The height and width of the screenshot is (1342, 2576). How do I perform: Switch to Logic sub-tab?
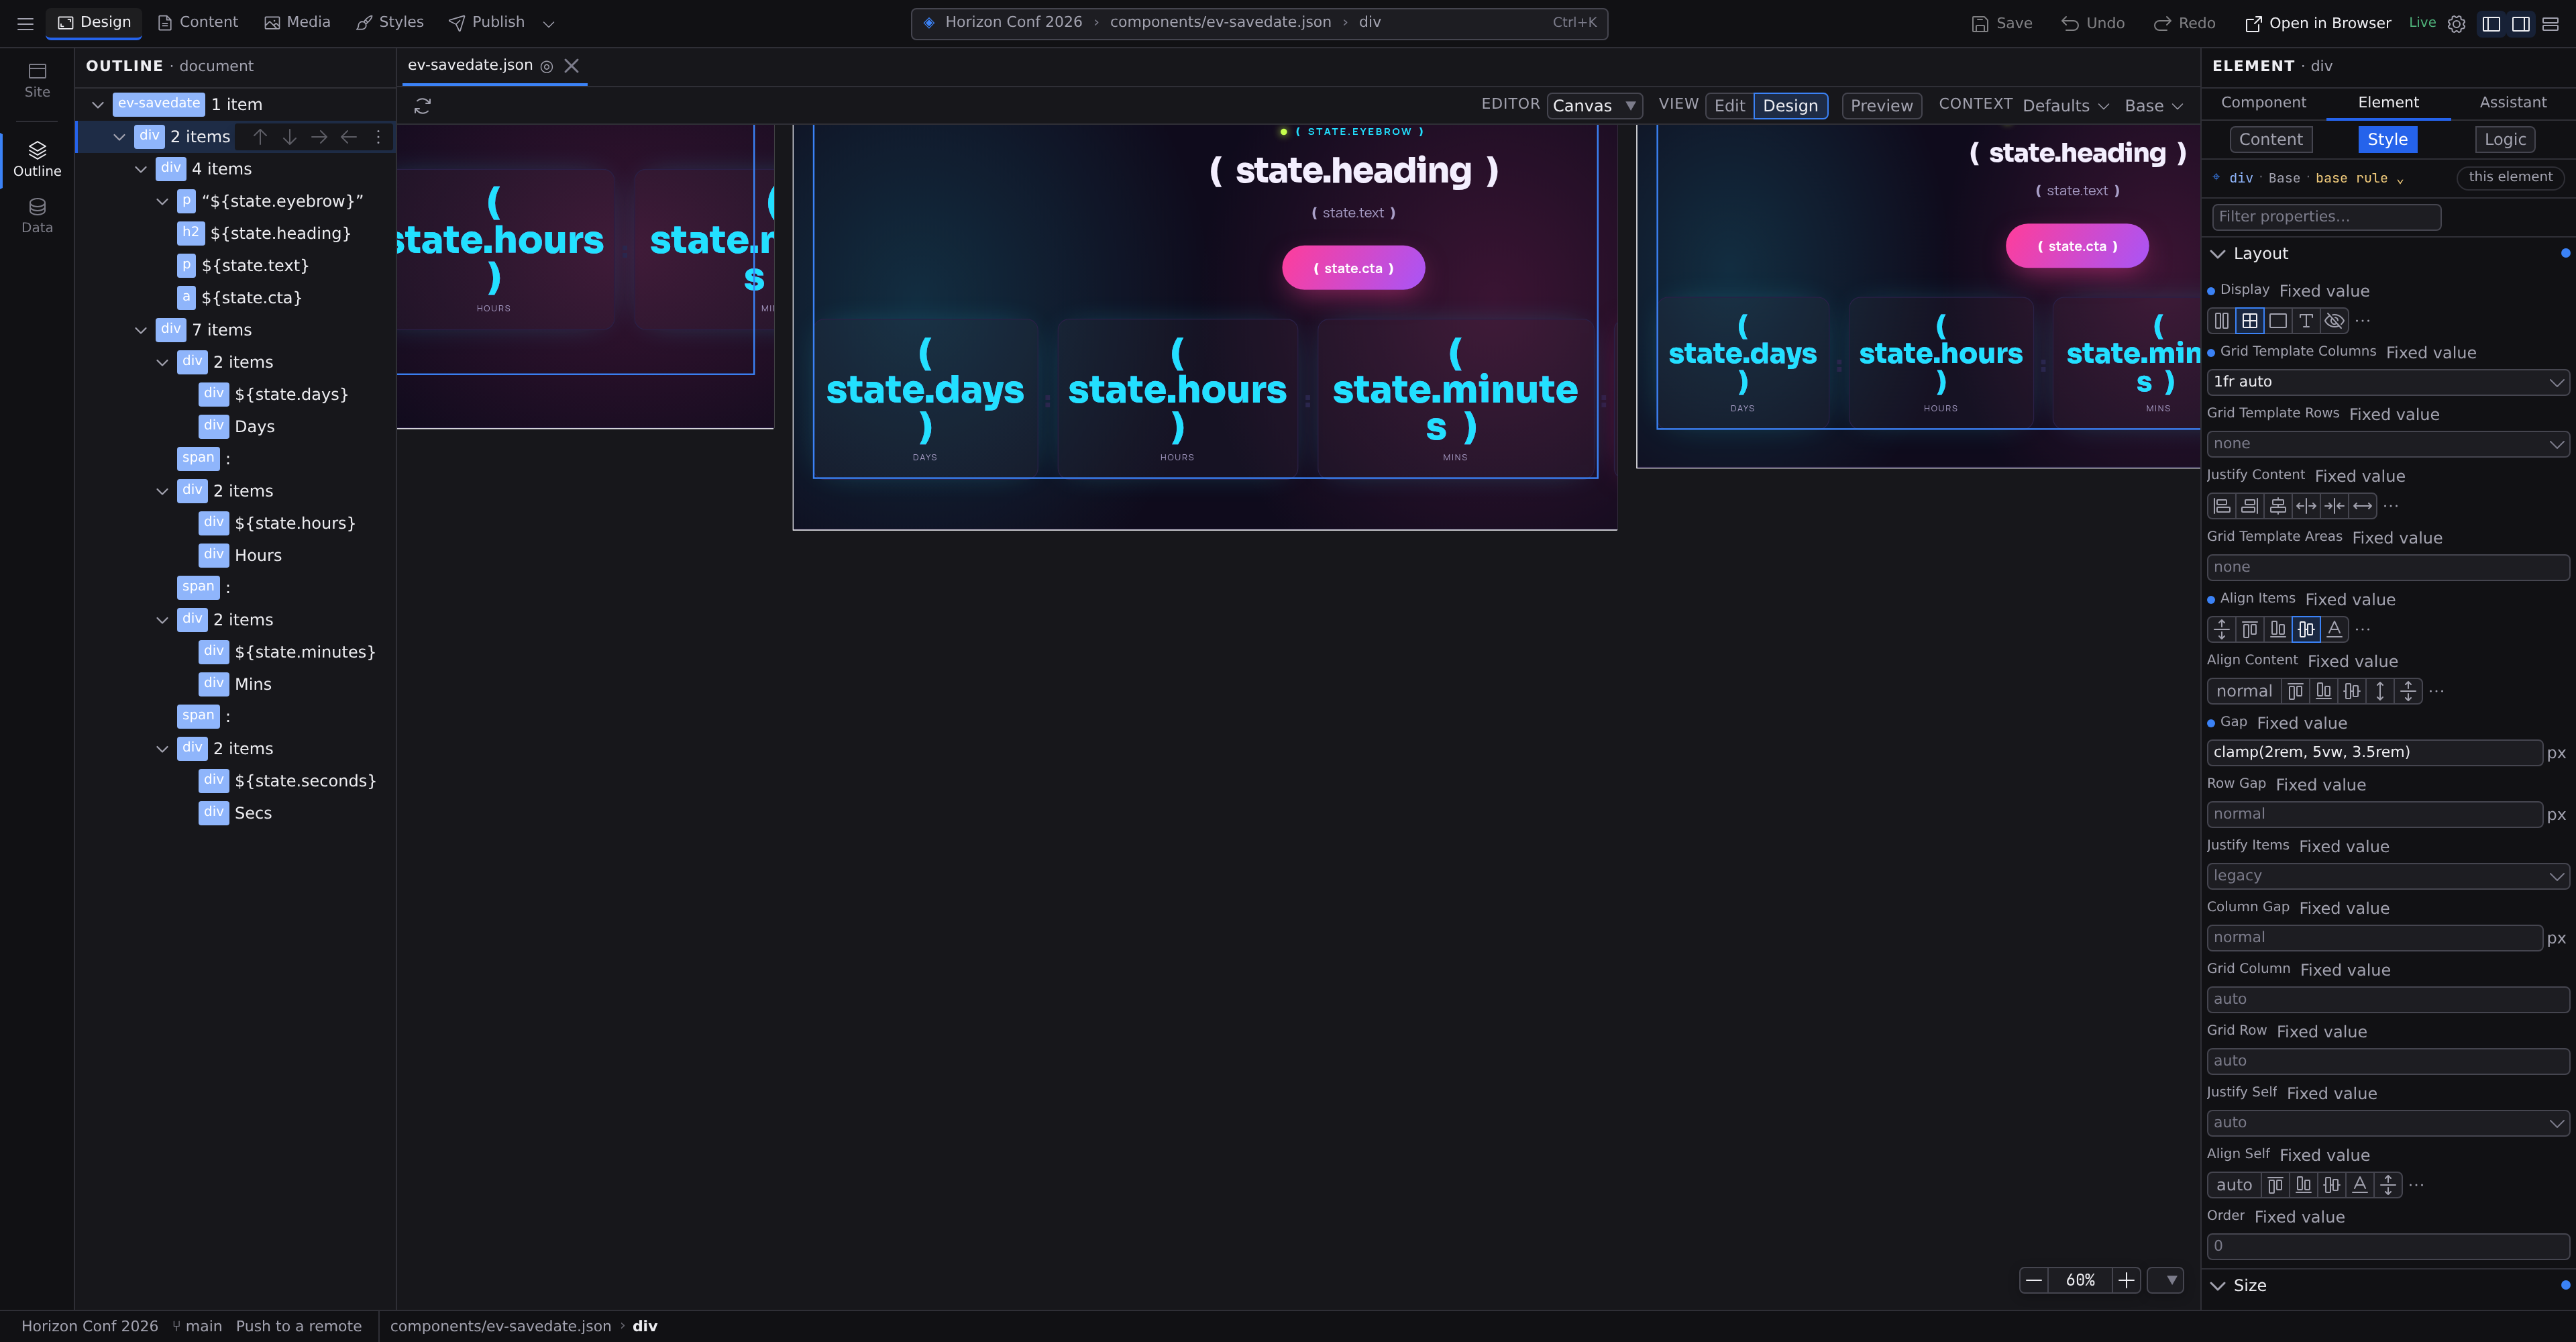point(2504,140)
